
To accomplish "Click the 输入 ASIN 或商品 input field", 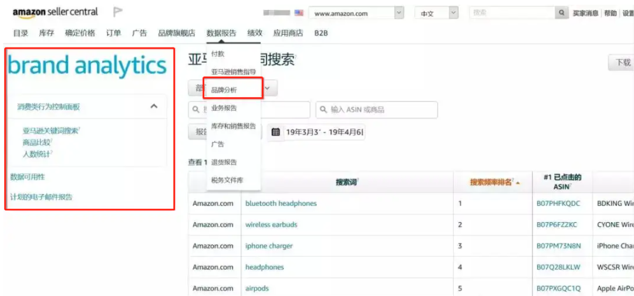I will pyautogui.click(x=376, y=110).
